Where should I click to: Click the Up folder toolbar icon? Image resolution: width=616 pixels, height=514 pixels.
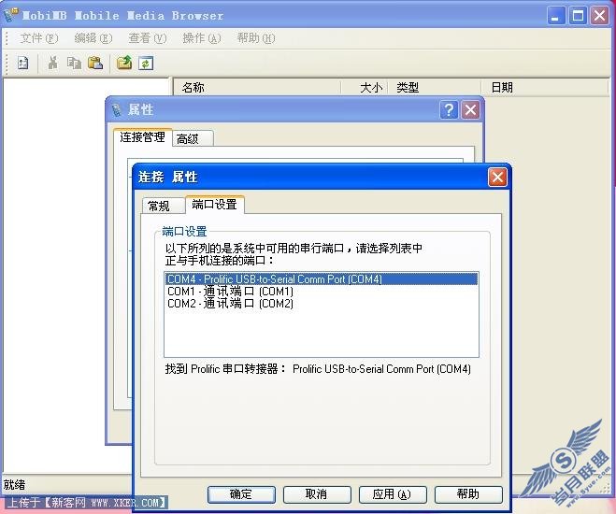[x=124, y=63]
